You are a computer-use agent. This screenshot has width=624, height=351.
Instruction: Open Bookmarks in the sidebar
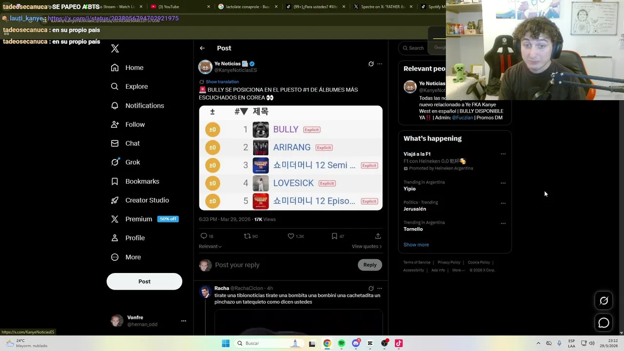tap(135, 181)
